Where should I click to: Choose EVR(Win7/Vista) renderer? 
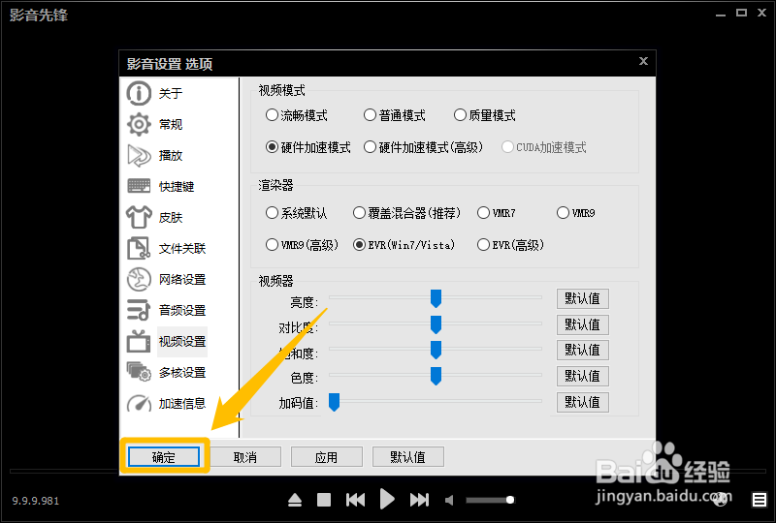tap(404, 245)
